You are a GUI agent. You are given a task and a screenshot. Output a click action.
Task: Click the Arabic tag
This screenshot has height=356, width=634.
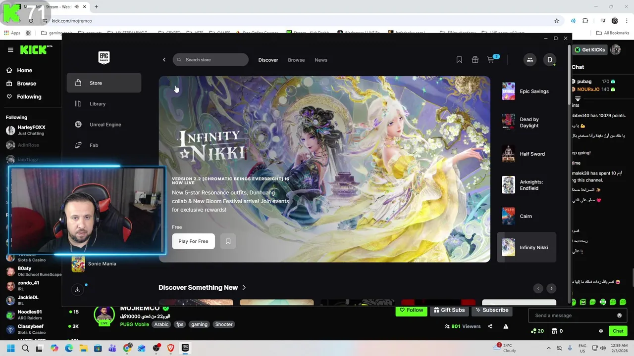tap(161, 324)
